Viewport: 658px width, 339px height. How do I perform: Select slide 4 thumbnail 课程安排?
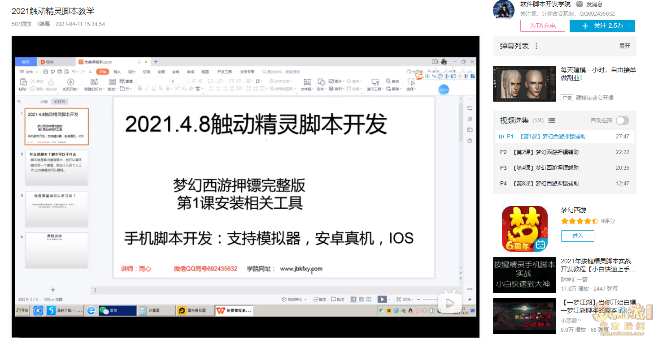(x=57, y=250)
